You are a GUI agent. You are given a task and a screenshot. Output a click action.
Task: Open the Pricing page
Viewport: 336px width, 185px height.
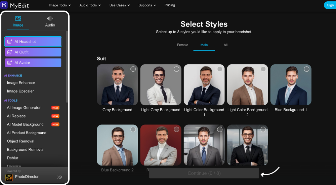[x=170, y=5]
